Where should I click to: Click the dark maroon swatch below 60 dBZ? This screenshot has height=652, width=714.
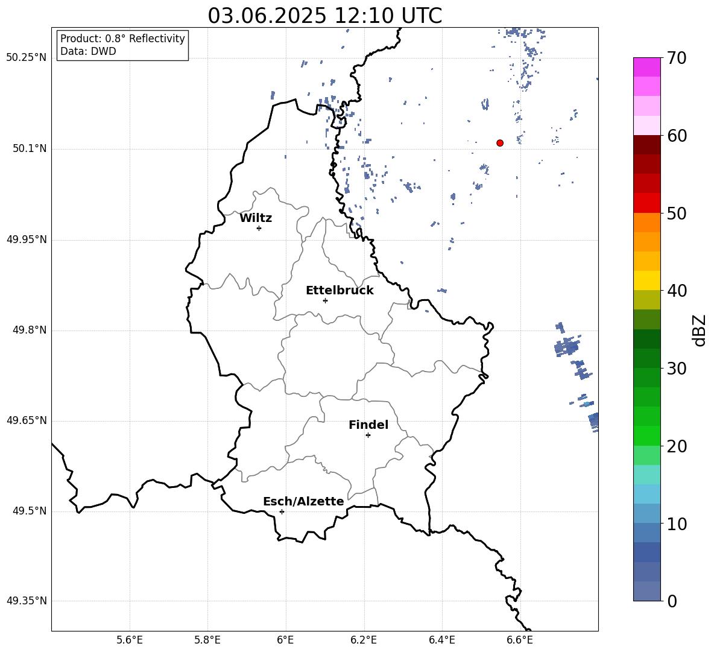click(646, 145)
